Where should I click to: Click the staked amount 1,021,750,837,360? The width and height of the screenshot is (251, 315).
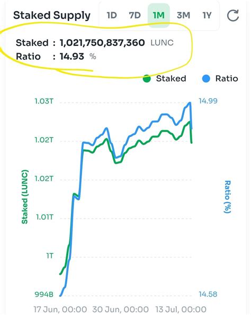click(102, 43)
